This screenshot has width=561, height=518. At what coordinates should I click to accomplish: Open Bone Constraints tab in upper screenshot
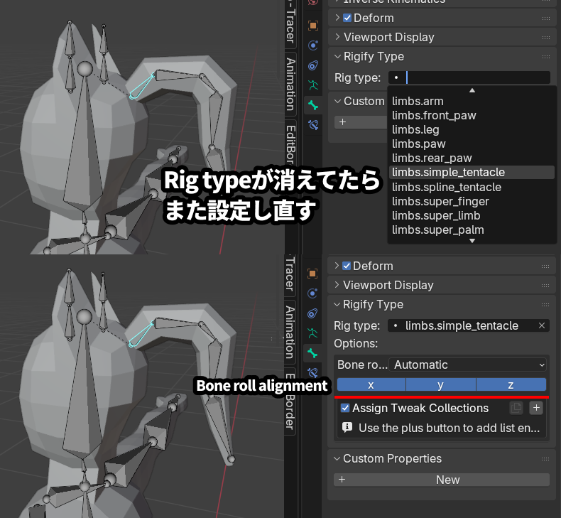click(313, 125)
